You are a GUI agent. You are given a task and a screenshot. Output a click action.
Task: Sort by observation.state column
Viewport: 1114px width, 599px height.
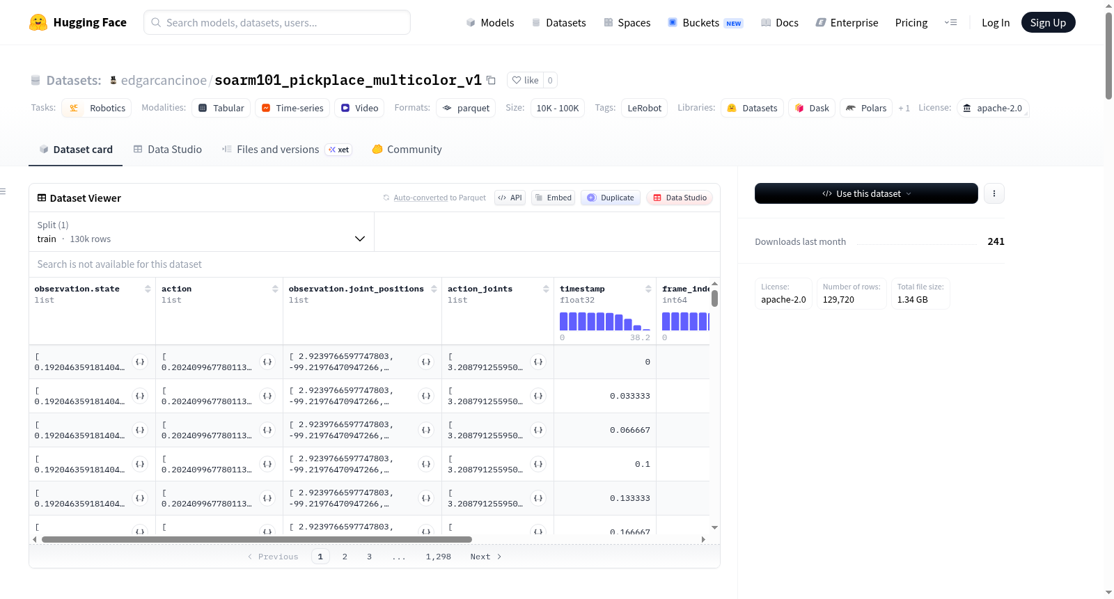click(148, 289)
